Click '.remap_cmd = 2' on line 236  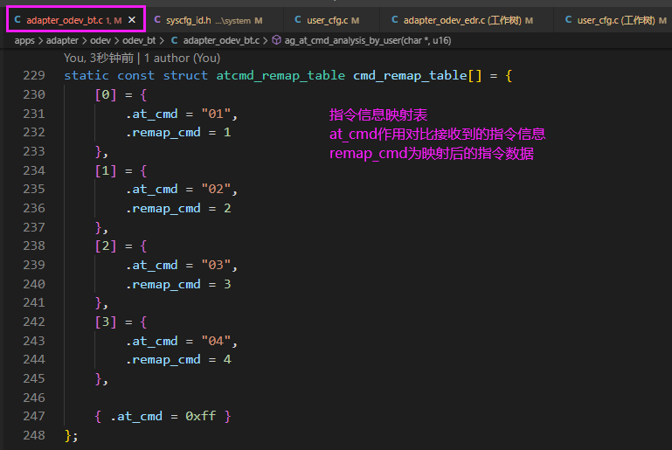(x=178, y=208)
